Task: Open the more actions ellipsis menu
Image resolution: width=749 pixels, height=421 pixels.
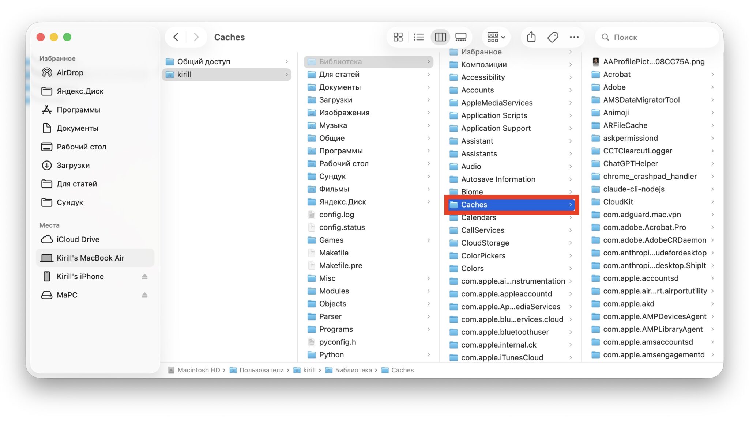Action: click(x=574, y=37)
